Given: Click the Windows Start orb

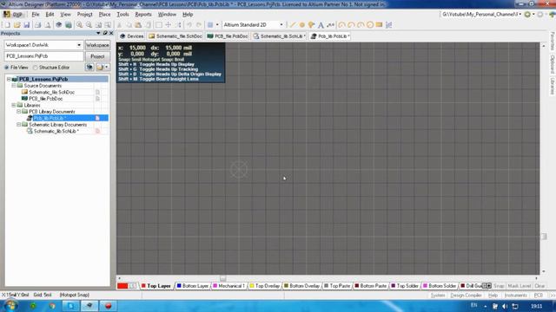Looking at the screenshot, I should pyautogui.click(x=10, y=305).
